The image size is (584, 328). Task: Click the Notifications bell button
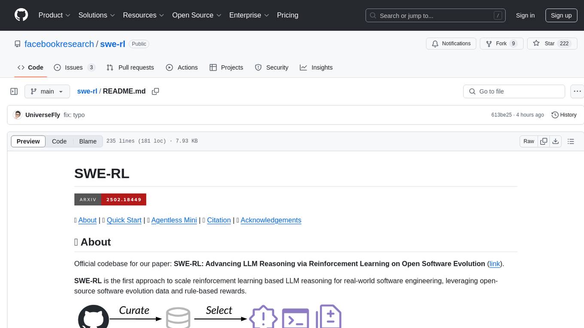pyautogui.click(x=451, y=43)
